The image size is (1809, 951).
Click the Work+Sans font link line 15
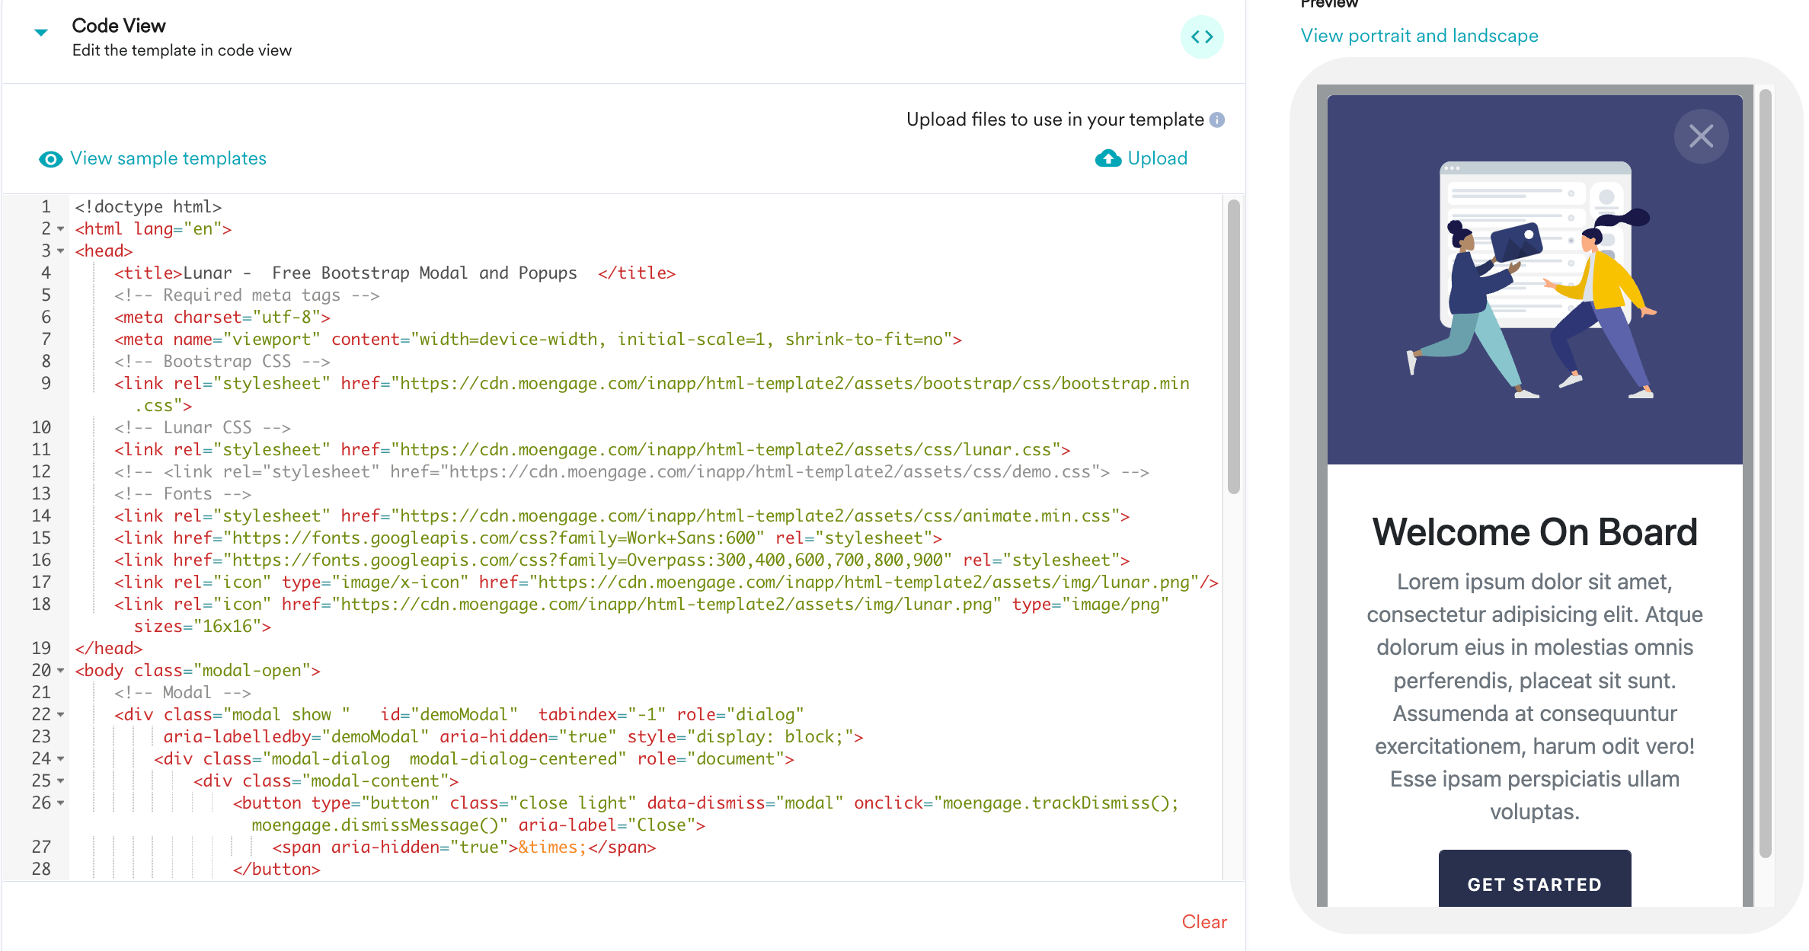point(528,538)
